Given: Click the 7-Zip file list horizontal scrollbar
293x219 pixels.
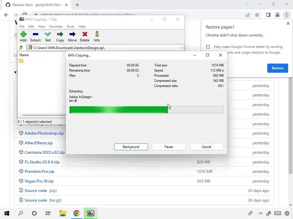Looking at the screenshot, I should tap(44, 115).
